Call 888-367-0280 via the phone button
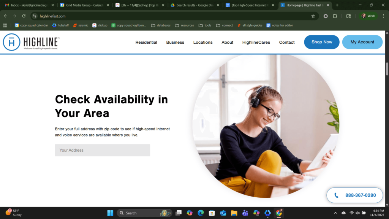 (x=355, y=195)
